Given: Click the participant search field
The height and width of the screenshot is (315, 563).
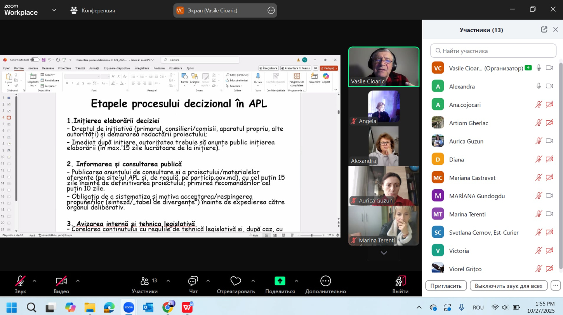Looking at the screenshot, I should tap(493, 51).
